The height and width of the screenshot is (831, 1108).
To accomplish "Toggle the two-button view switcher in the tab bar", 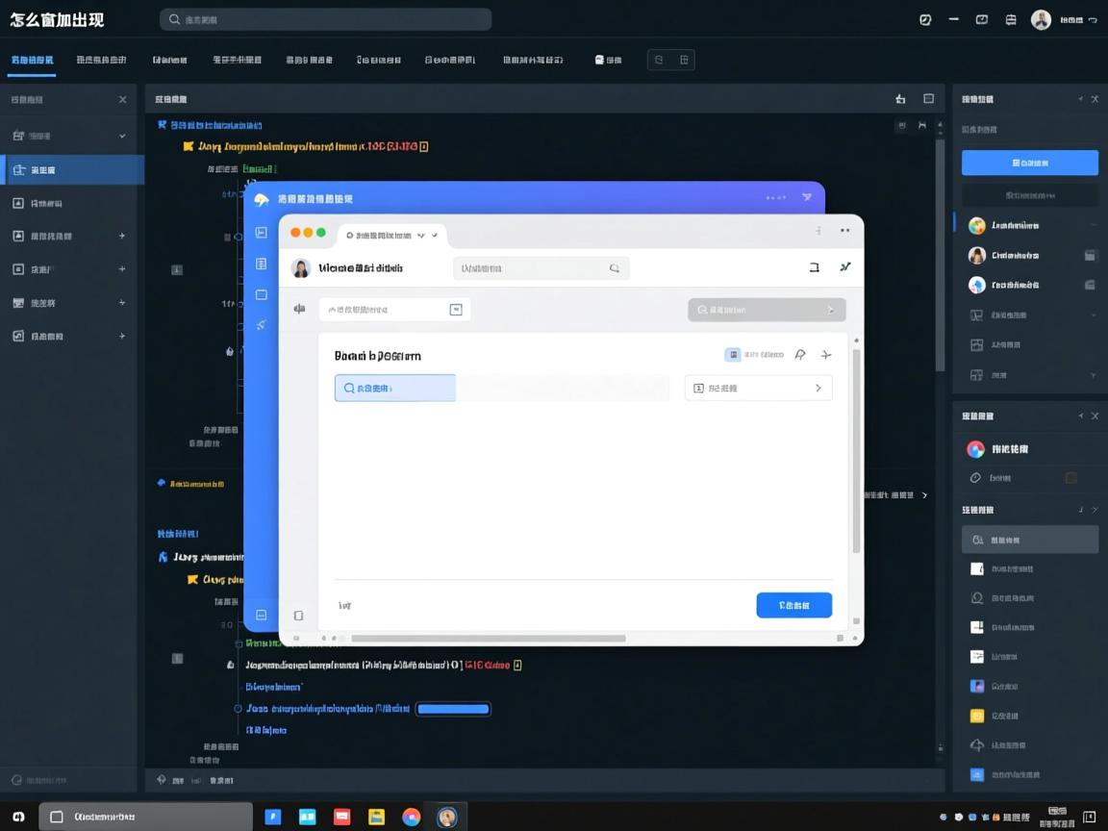I will click(670, 60).
